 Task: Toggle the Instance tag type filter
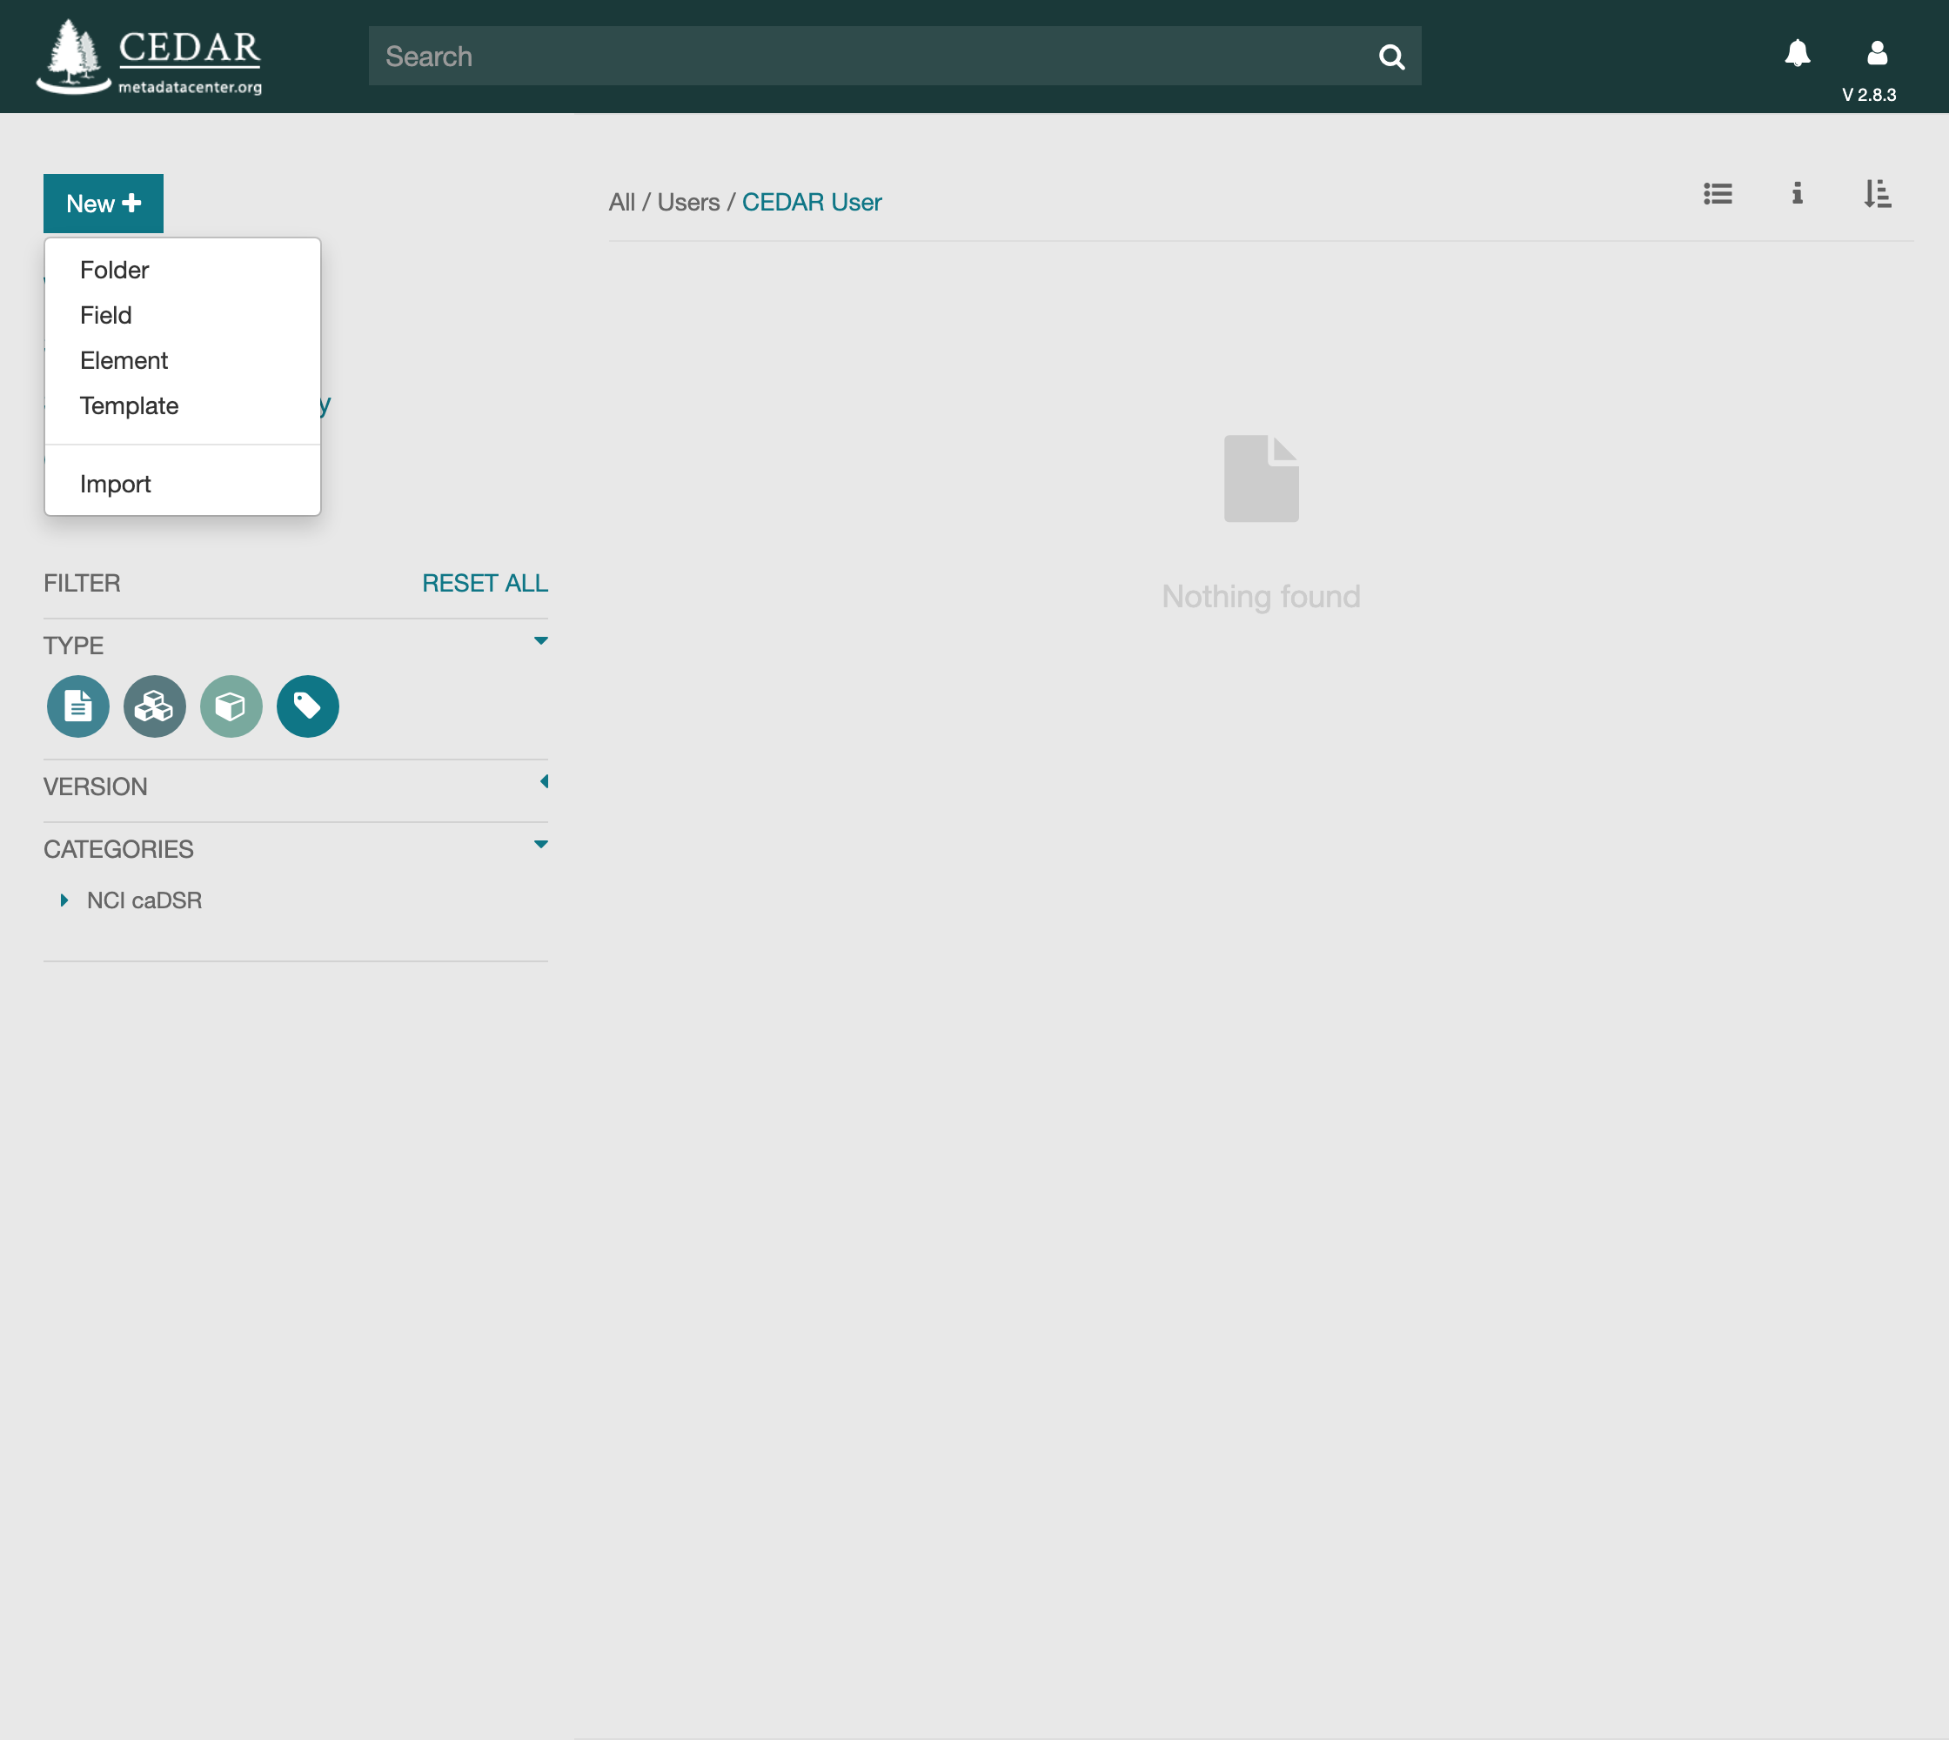(308, 706)
